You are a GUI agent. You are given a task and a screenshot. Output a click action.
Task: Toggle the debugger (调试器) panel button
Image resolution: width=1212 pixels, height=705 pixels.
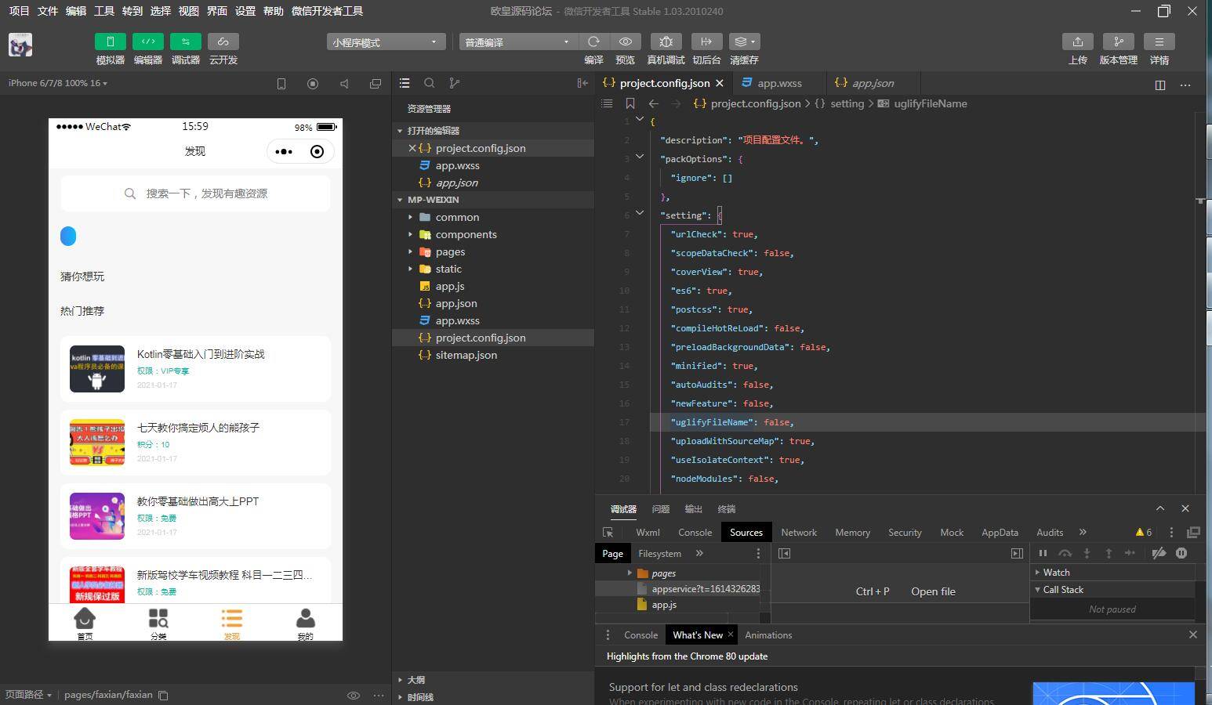[185, 42]
